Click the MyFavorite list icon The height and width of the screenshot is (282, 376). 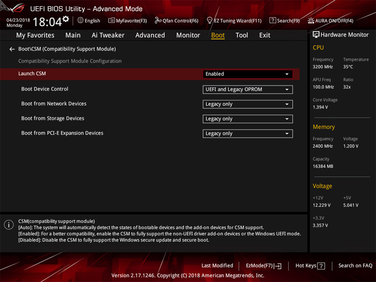(x=112, y=20)
